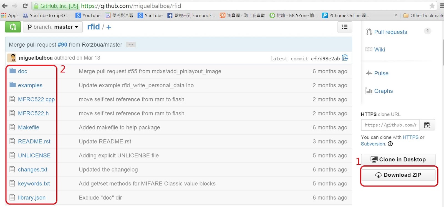Viewport: 444px width, 207px height.
Task: Click the file icon beside MFRC522.h
Action: 12,113
